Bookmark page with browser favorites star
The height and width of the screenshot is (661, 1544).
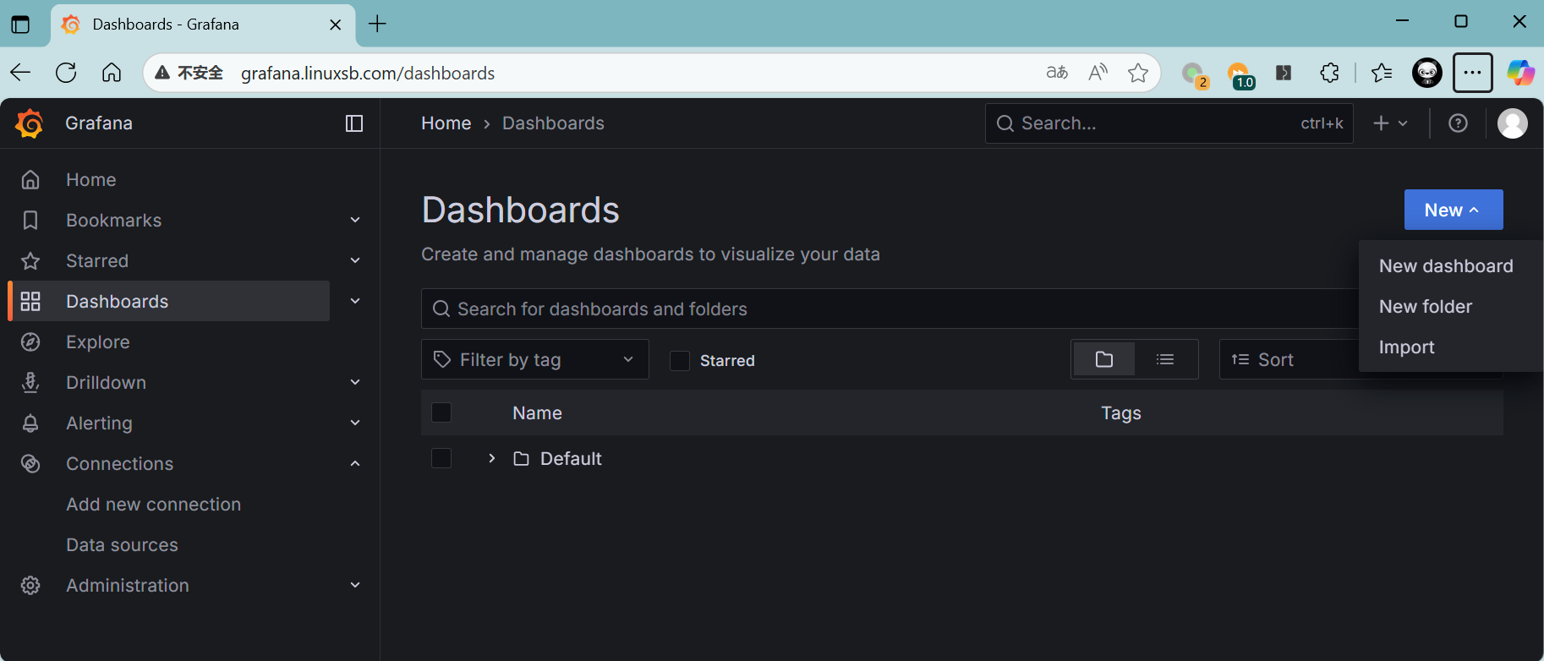pos(1138,74)
